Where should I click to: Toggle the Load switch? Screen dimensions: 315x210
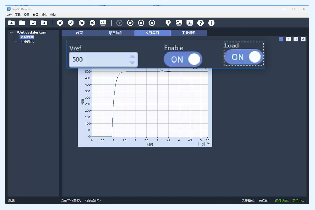[x=244, y=57]
